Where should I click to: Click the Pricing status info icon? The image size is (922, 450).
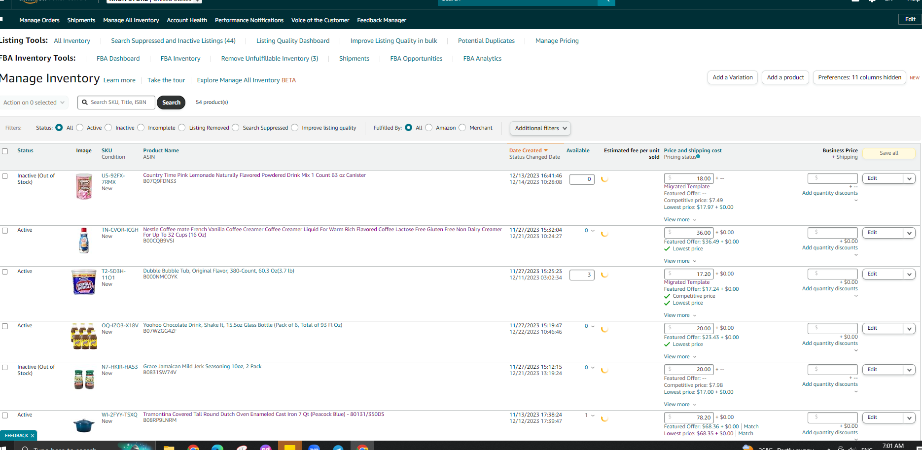click(x=698, y=156)
